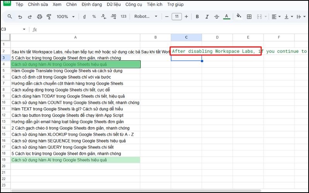
Task: Open text wrapping dropdown
Action: (x=301, y=17)
